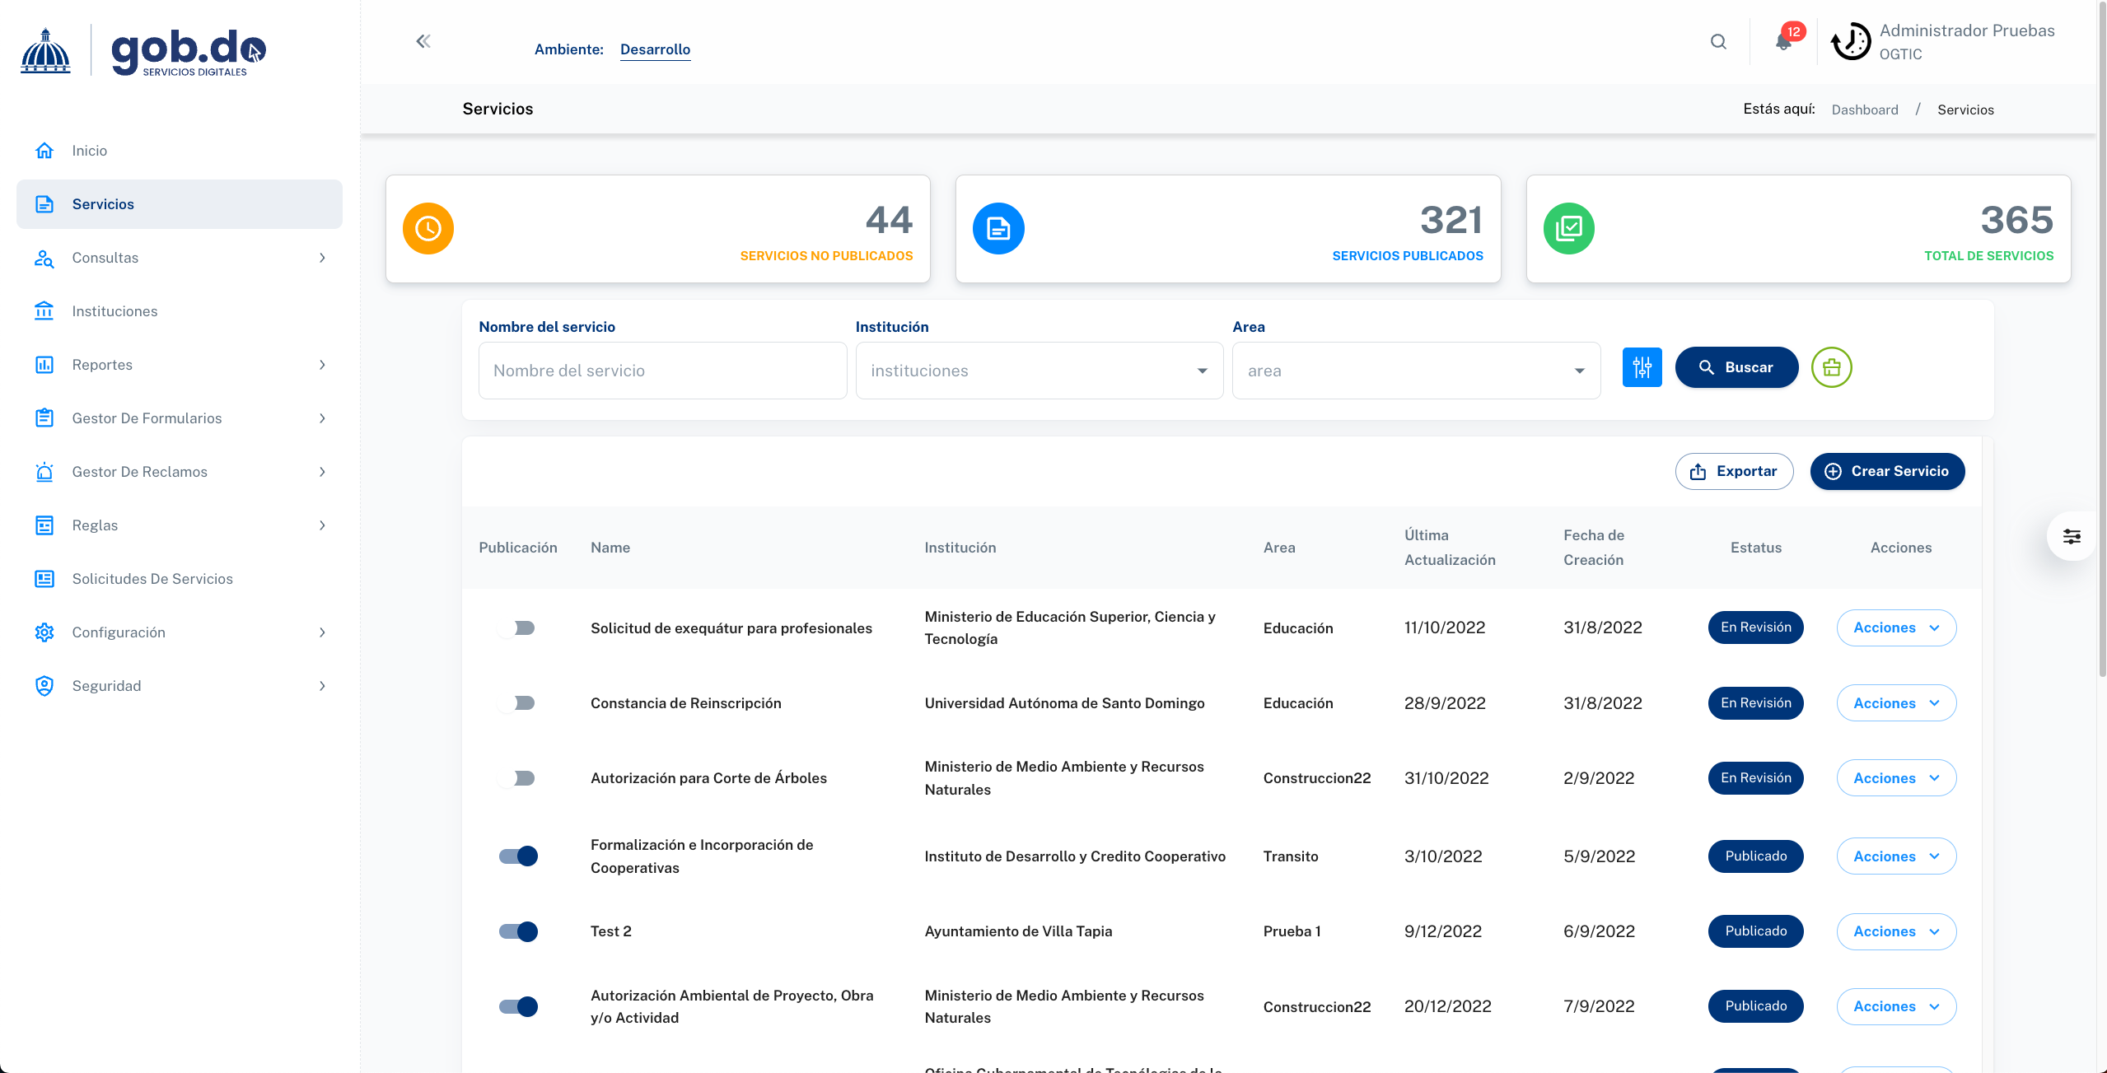Click the Crear Servicio button
This screenshot has height=1073, width=2107.
(x=1887, y=471)
